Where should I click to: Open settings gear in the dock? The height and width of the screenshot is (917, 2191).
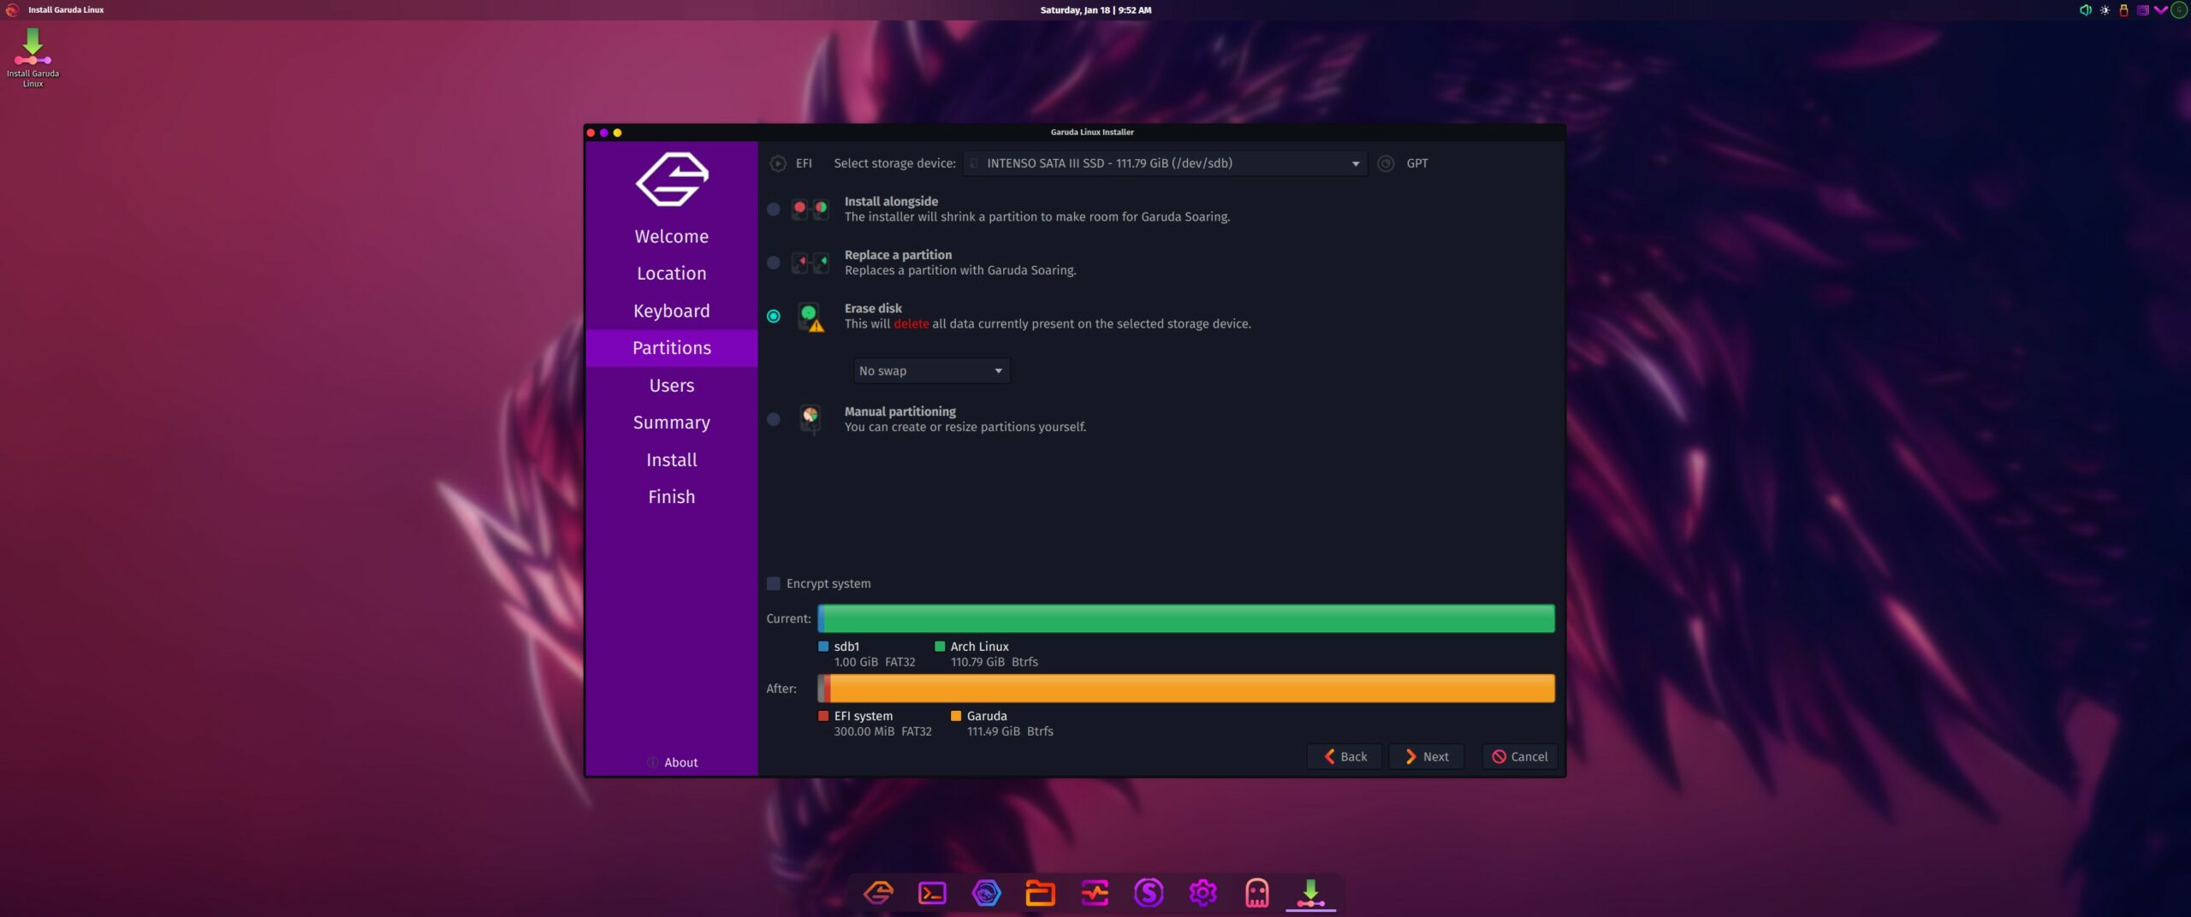pos(1202,893)
